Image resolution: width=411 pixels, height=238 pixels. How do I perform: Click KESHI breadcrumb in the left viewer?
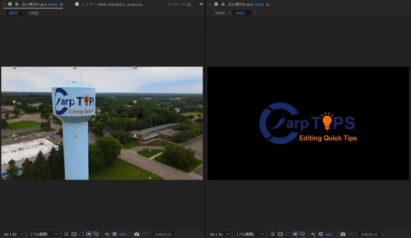pyautogui.click(x=14, y=13)
